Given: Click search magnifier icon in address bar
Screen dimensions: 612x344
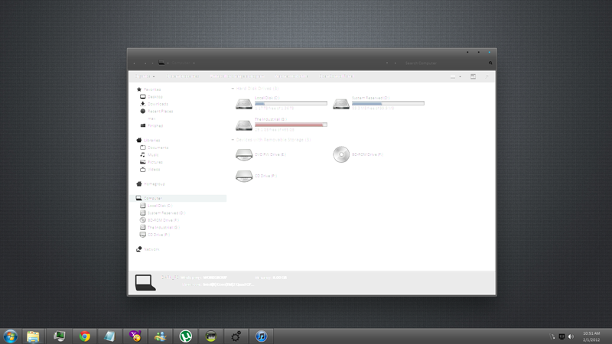Looking at the screenshot, I should (x=490, y=63).
